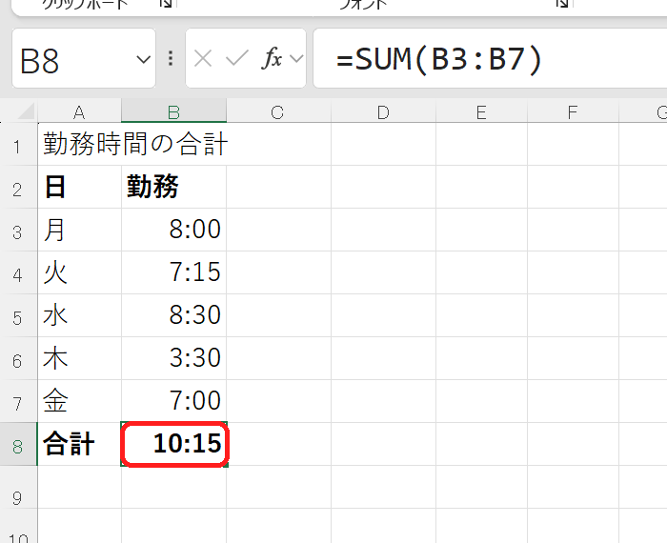Select column A header

point(79,112)
